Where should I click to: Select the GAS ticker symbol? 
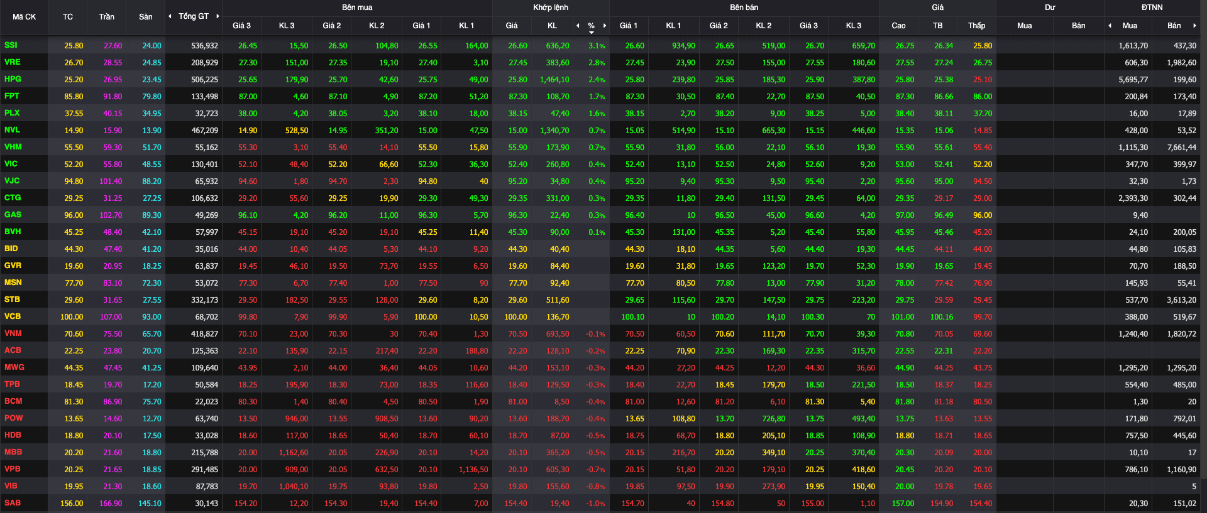(13, 215)
